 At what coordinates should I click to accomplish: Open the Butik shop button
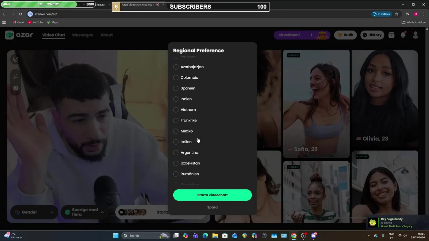345,35
